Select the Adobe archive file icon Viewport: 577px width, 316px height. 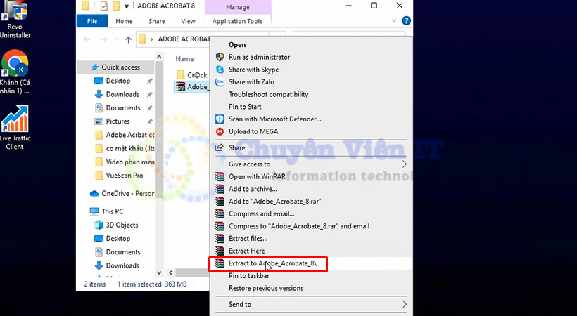pos(180,87)
